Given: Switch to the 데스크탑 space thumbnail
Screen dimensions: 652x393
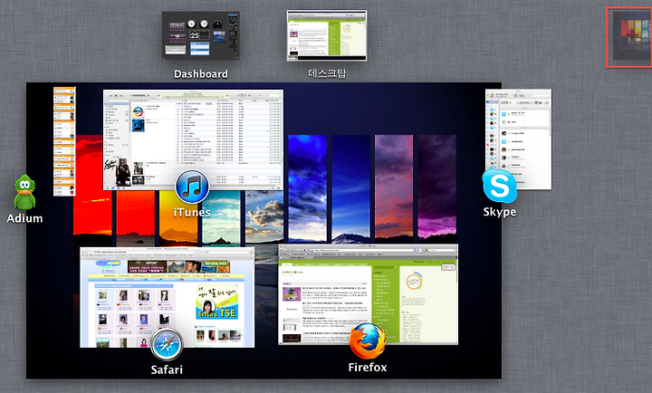Looking at the screenshot, I should click(x=327, y=35).
